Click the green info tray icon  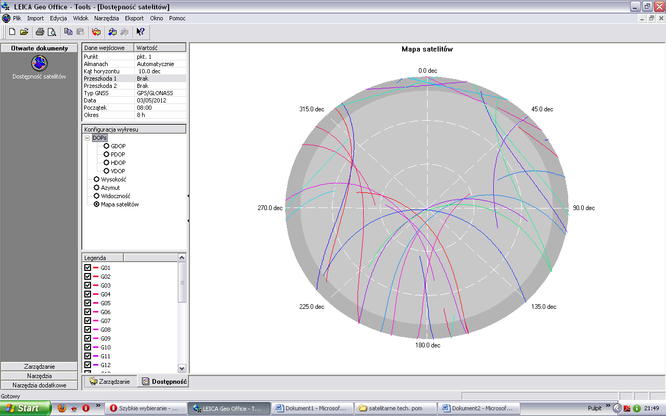point(636,408)
